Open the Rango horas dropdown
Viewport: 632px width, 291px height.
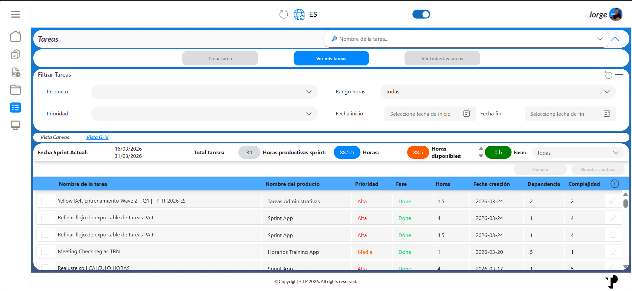(x=498, y=92)
